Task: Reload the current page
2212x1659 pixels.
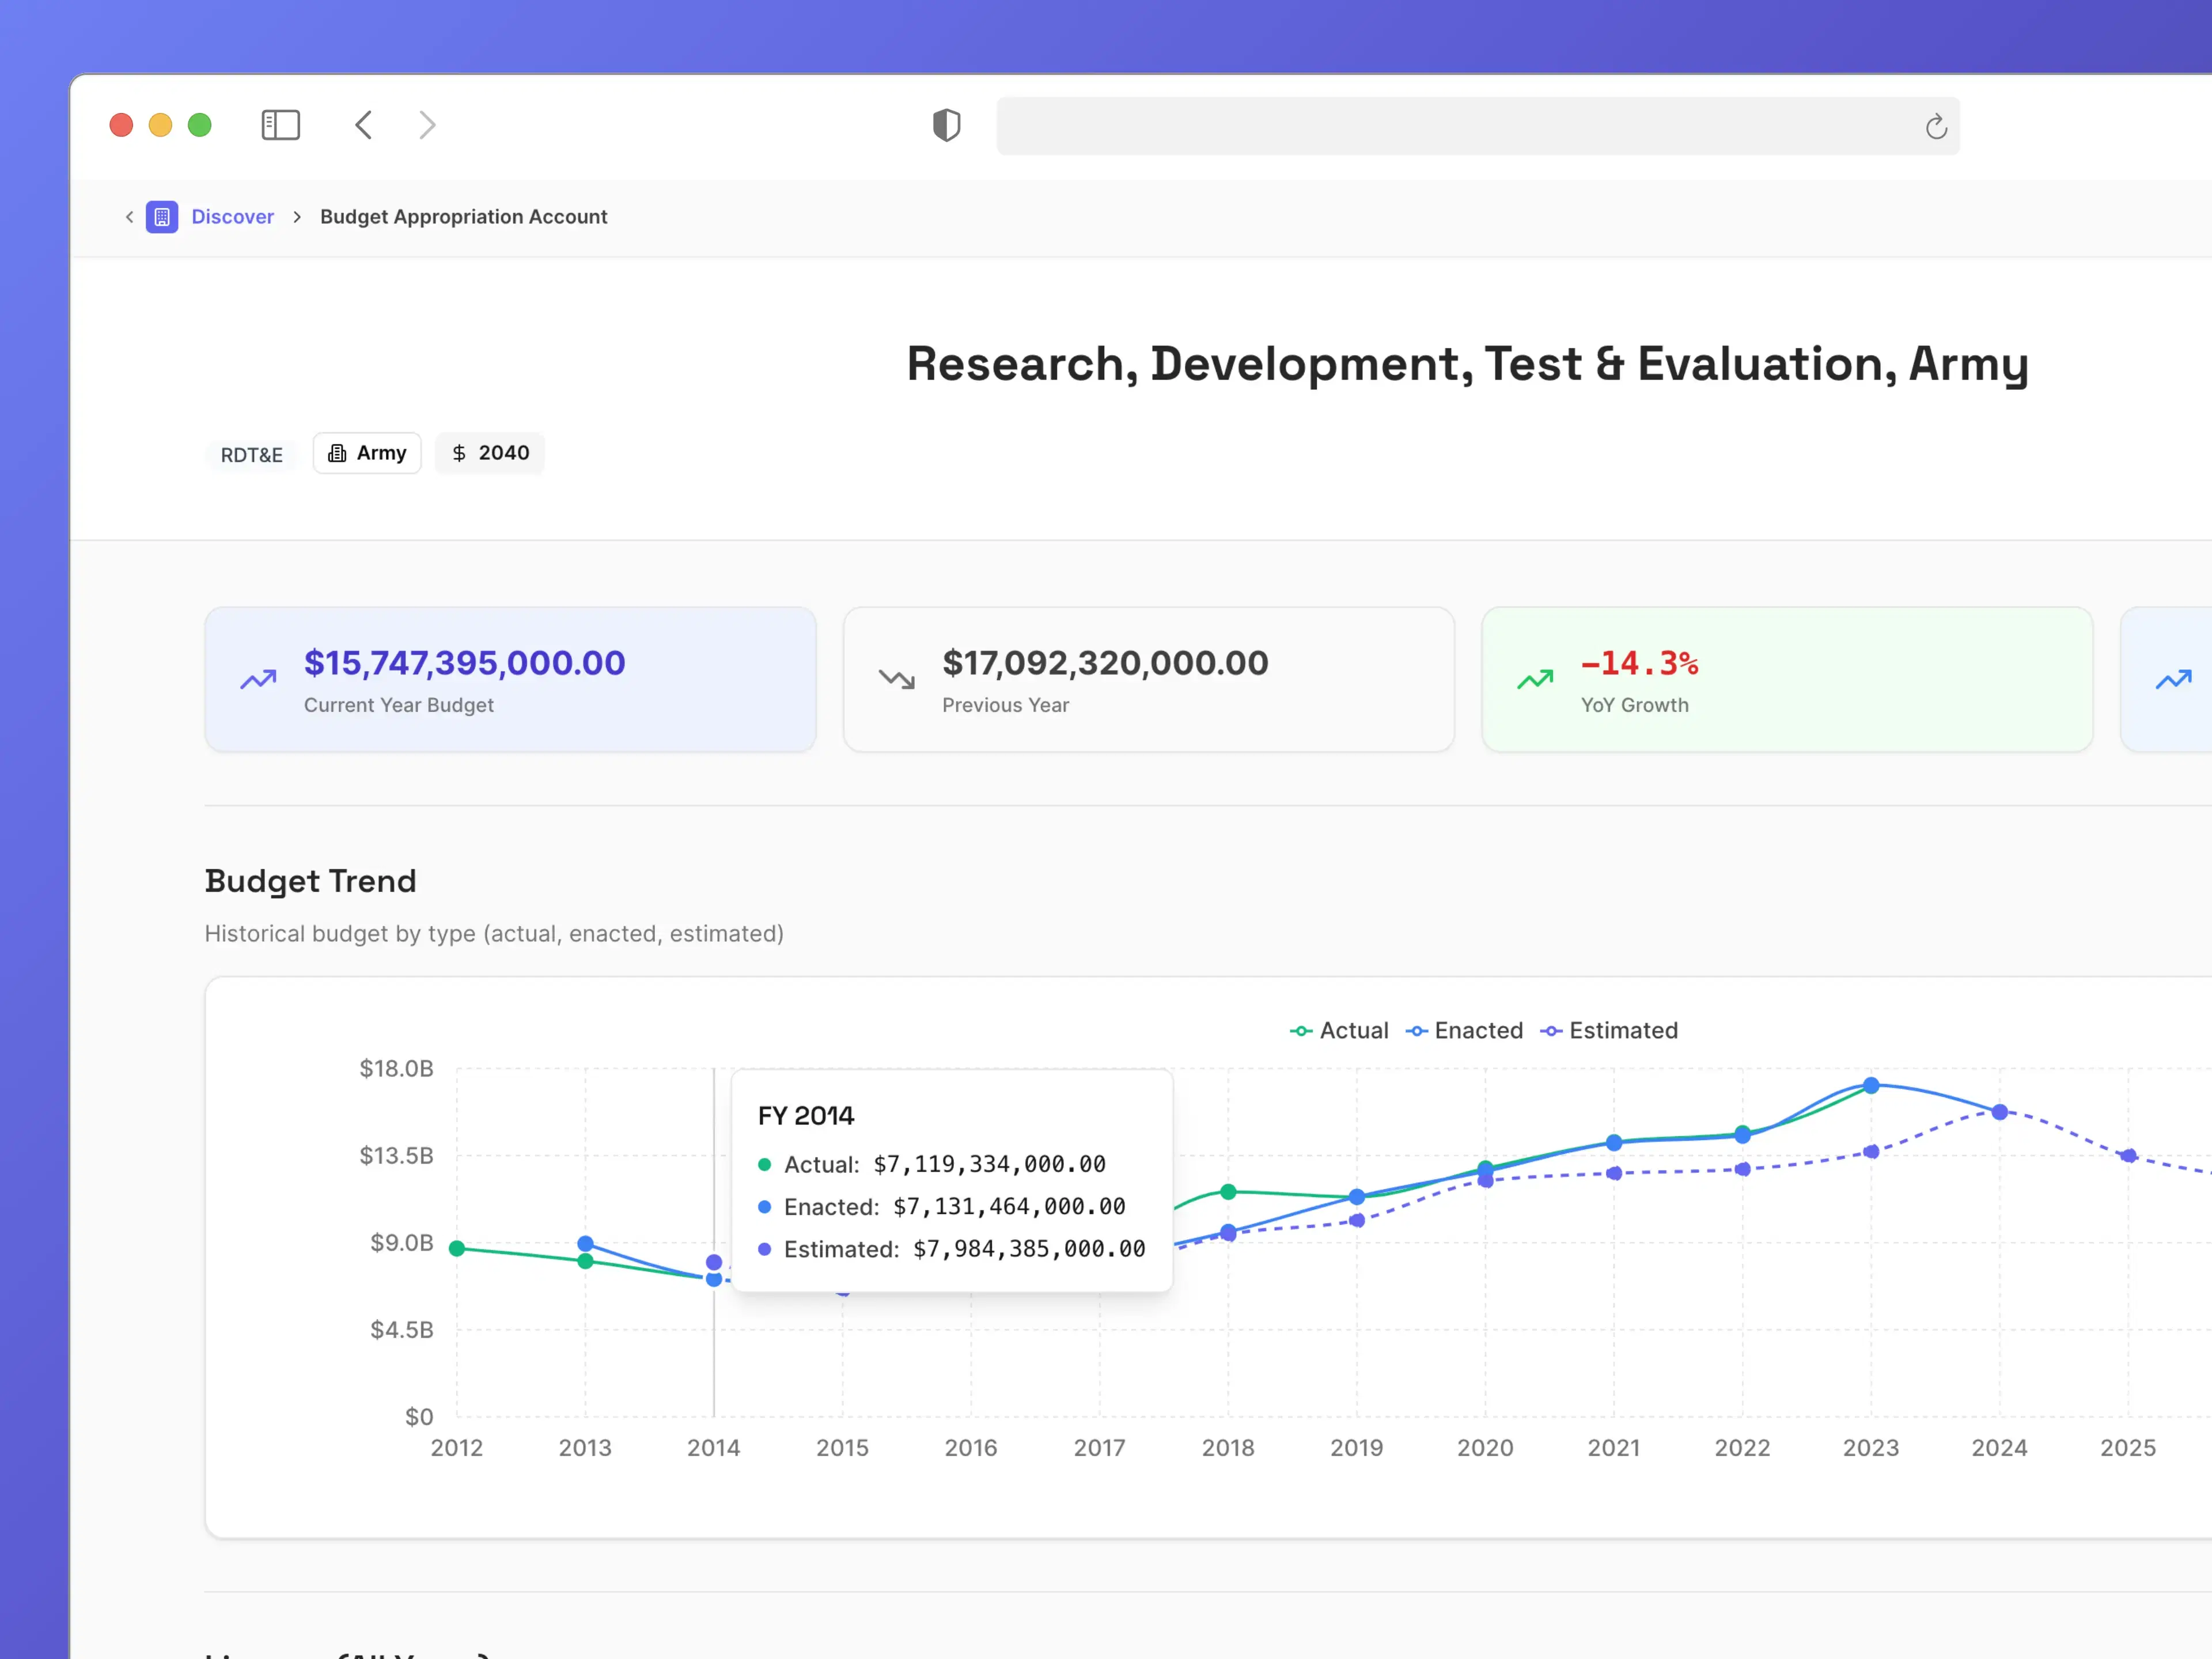Action: [1936, 127]
